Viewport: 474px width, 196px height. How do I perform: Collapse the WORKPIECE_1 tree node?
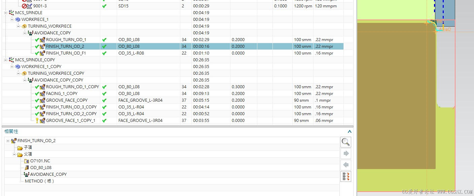[x=12, y=19]
